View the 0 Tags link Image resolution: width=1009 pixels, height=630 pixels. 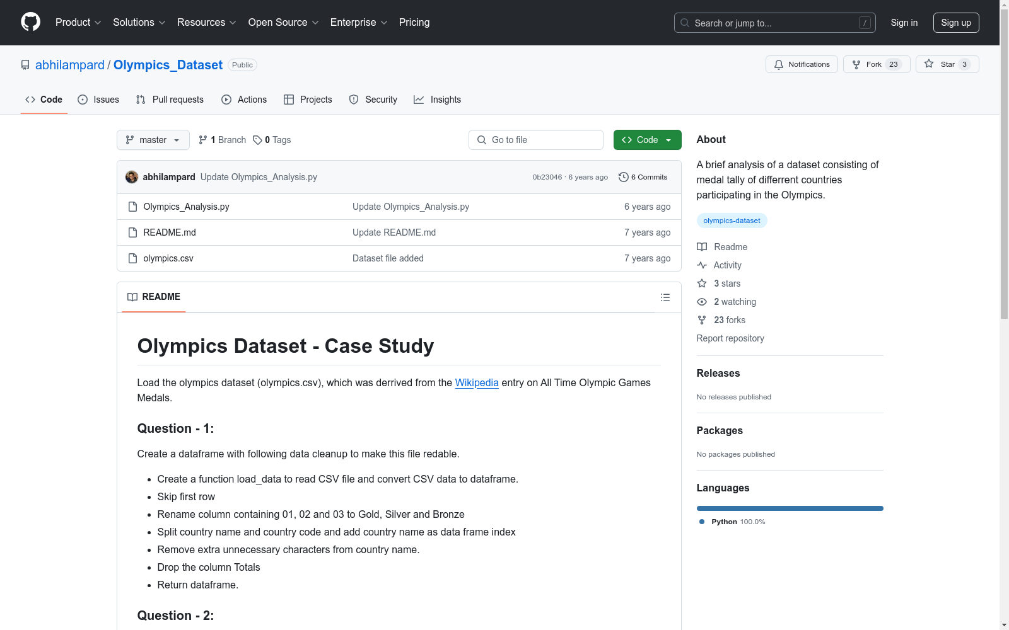(272, 140)
